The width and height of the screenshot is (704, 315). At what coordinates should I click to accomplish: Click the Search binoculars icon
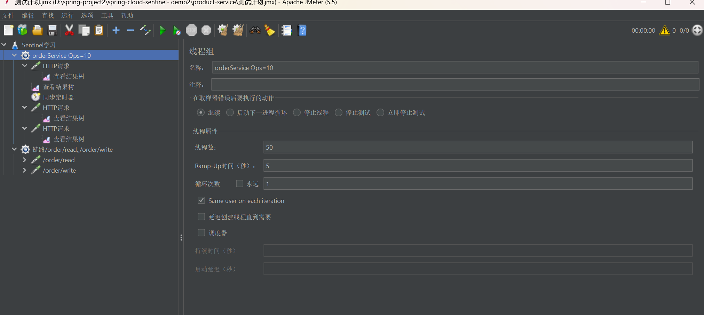pos(255,30)
